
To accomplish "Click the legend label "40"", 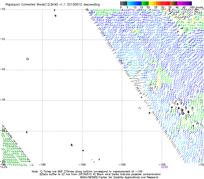I will [177, 7].
